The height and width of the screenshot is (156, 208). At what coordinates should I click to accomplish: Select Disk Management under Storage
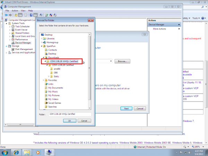click(24, 49)
